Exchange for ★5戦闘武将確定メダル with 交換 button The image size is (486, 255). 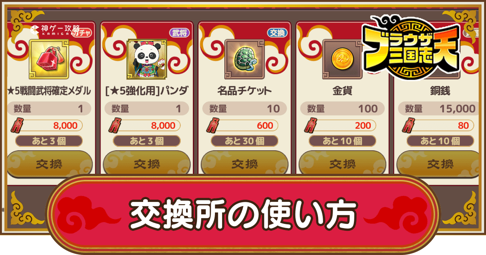[x=49, y=164]
